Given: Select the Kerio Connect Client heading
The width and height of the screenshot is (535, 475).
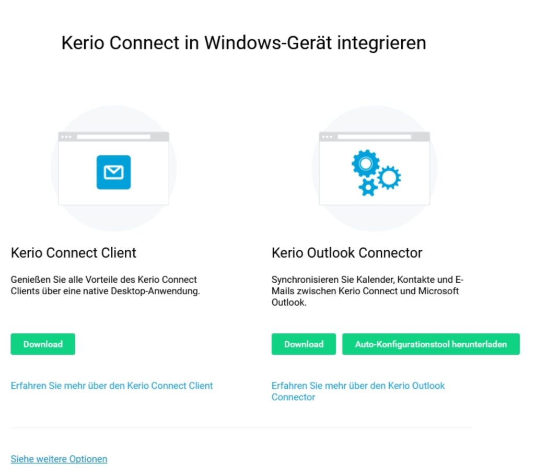Looking at the screenshot, I should point(73,253).
